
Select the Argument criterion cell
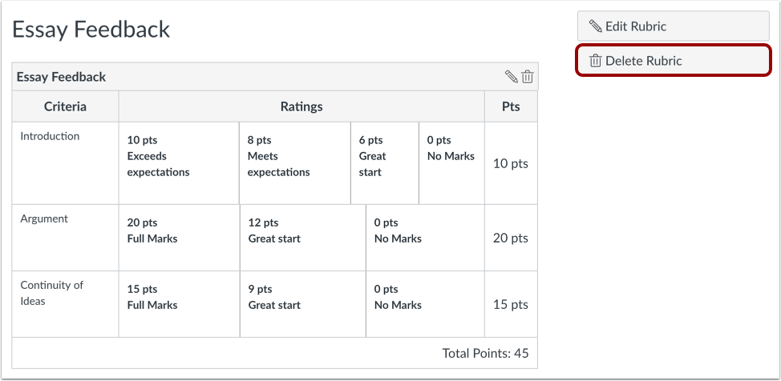coord(44,219)
